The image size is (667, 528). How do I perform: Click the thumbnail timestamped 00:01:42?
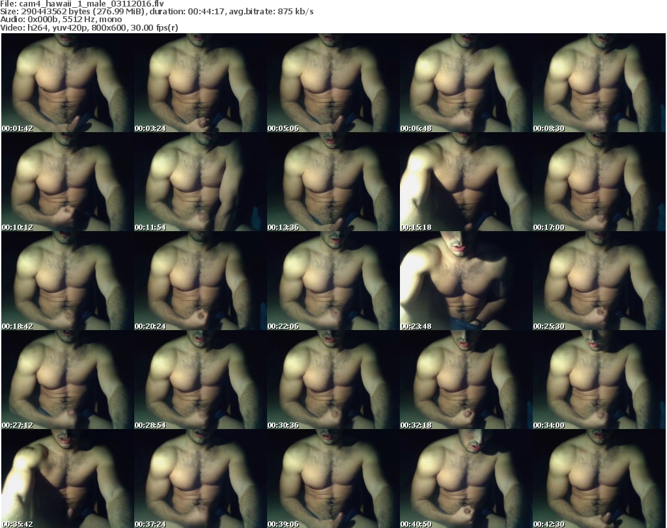[x=66, y=83]
